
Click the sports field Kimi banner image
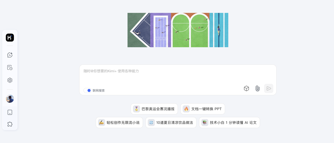pos(178,30)
